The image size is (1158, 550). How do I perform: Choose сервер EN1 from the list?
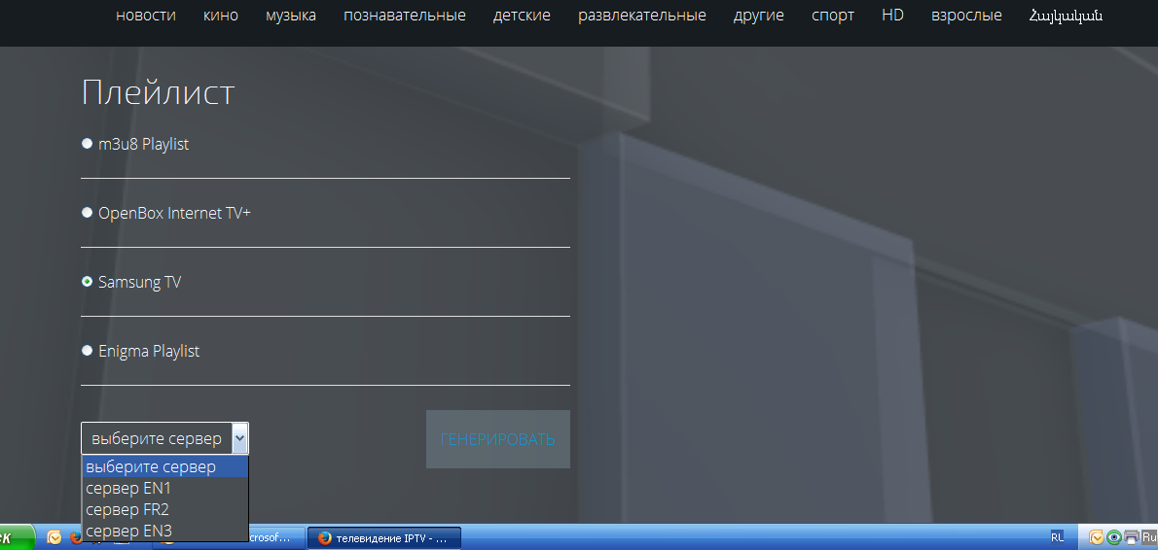(128, 488)
